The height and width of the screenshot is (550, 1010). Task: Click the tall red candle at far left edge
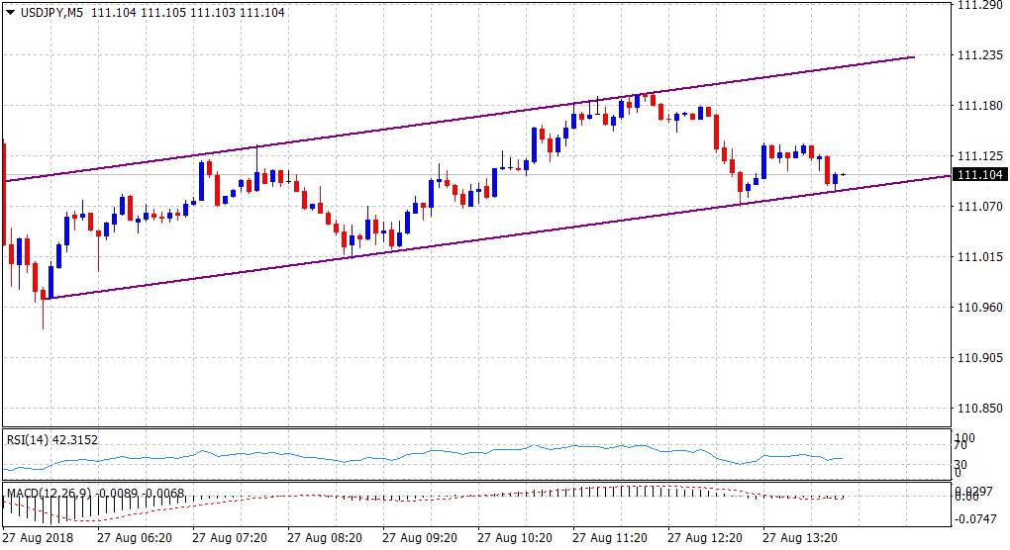(x=4, y=188)
